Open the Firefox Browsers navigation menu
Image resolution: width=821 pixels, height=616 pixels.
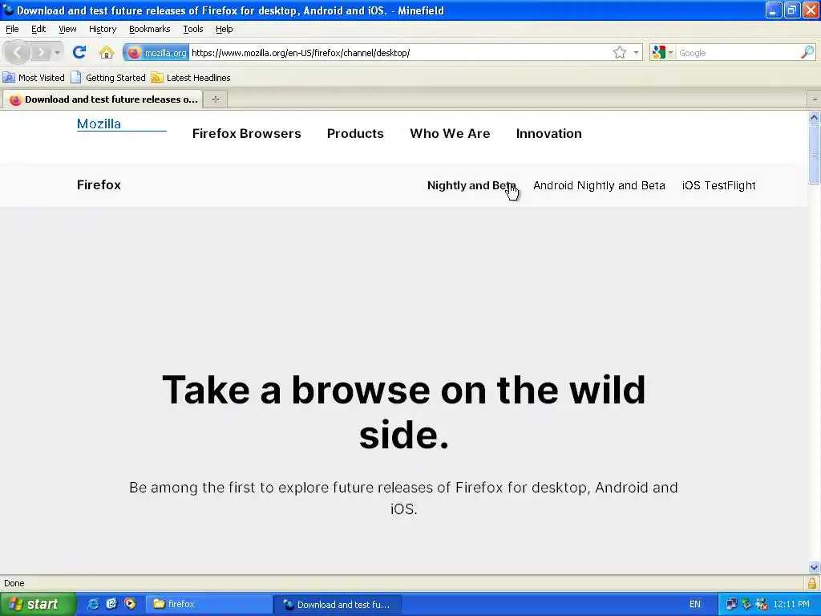(x=247, y=134)
